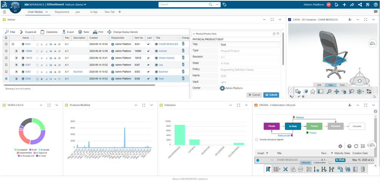This screenshot has width=380, height=181.
Task: Open the 3DEXPERIENCE compass
Action: pyautogui.click(x=15, y=7)
